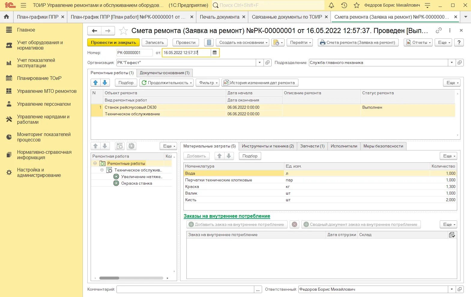Move repair work row down
The height and width of the screenshot is (297, 471).
(105, 83)
